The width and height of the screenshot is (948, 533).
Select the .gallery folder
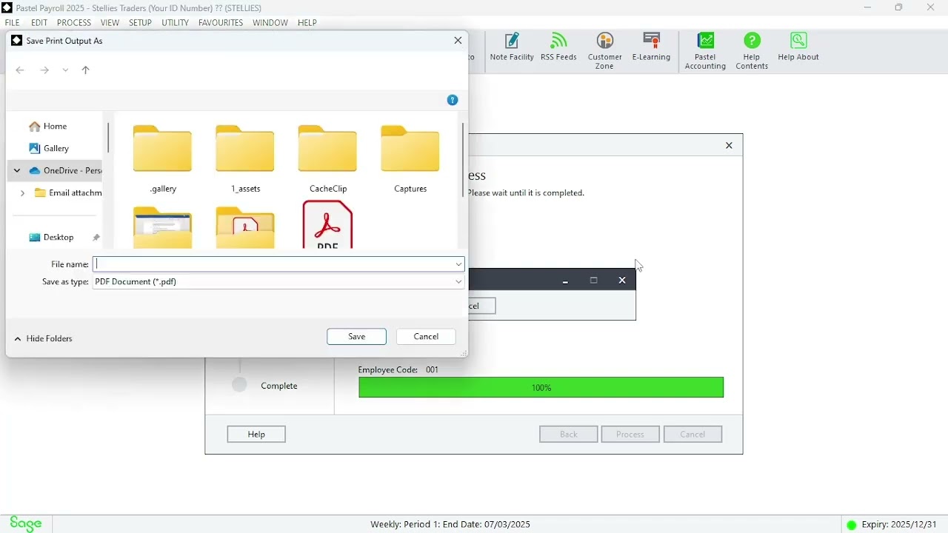pos(163,160)
